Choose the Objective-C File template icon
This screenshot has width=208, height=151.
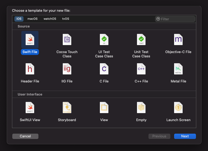click(x=178, y=39)
